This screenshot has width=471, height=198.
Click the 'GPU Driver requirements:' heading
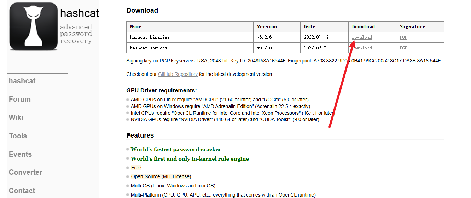[x=162, y=90]
